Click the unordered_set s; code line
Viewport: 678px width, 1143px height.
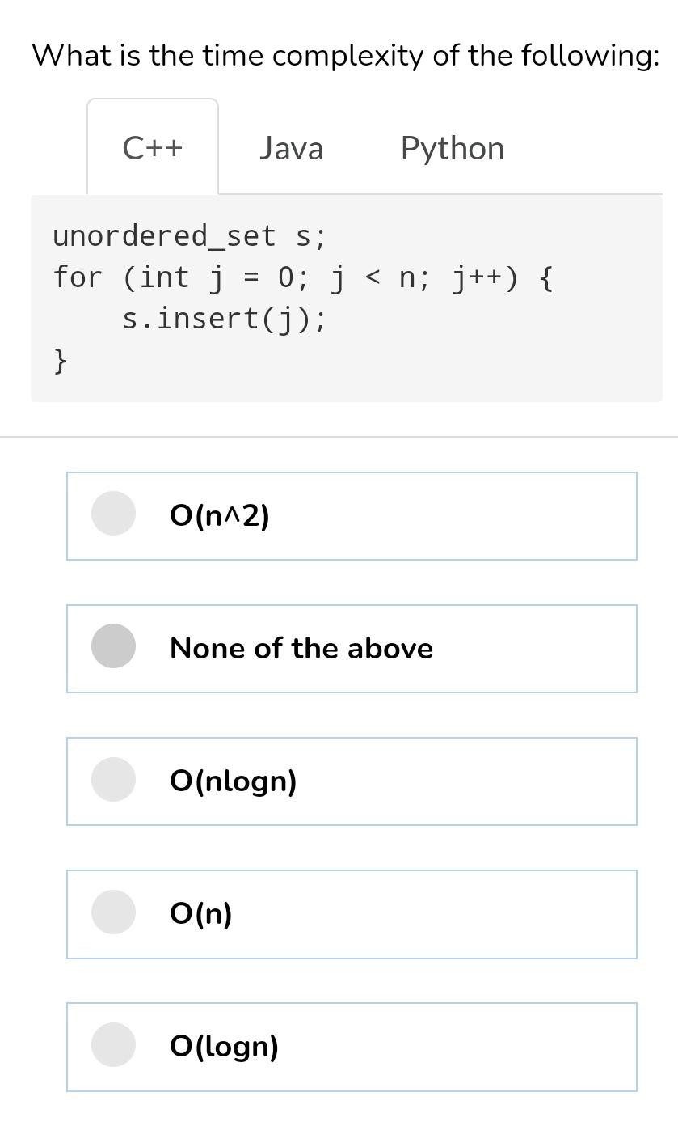(x=190, y=236)
